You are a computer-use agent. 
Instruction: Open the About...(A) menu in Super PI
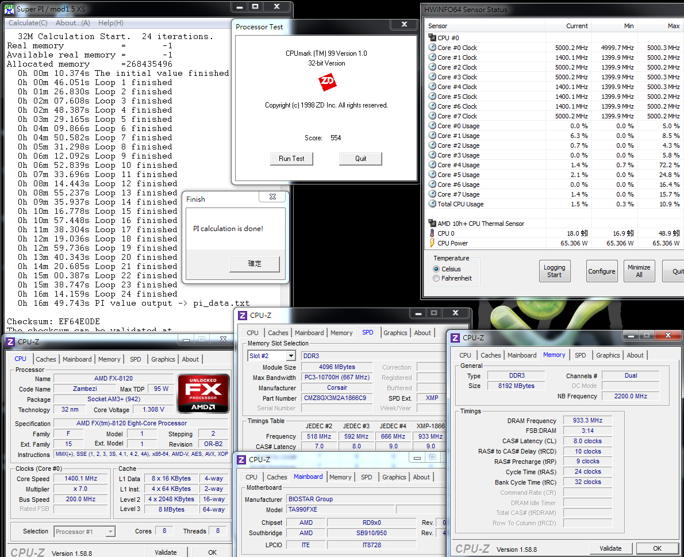pos(73,22)
